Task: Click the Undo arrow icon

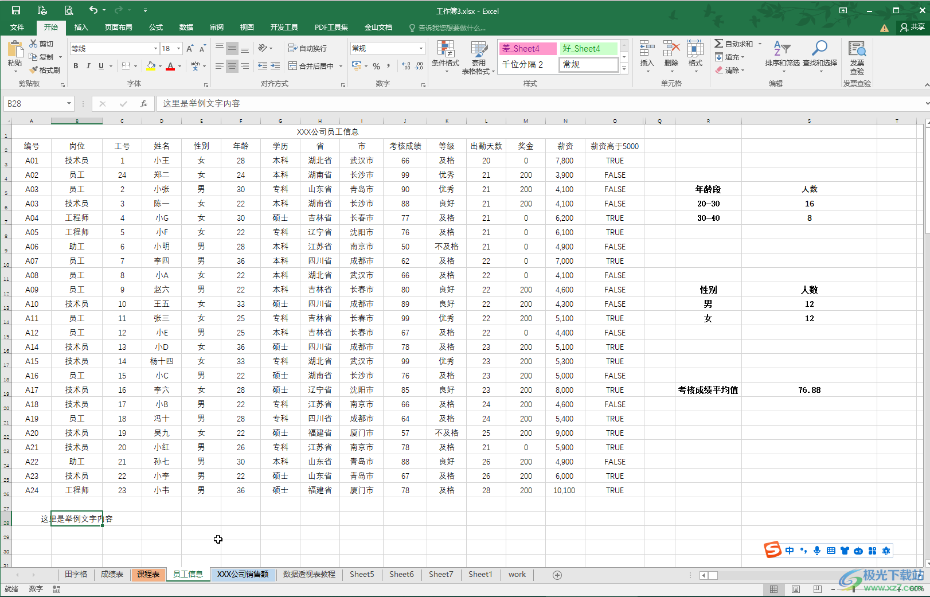Action: tap(93, 10)
